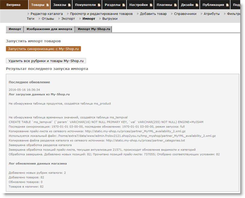The image size is (245, 198).
Task: Click the line with актуализация 21571
Action: 102,150
